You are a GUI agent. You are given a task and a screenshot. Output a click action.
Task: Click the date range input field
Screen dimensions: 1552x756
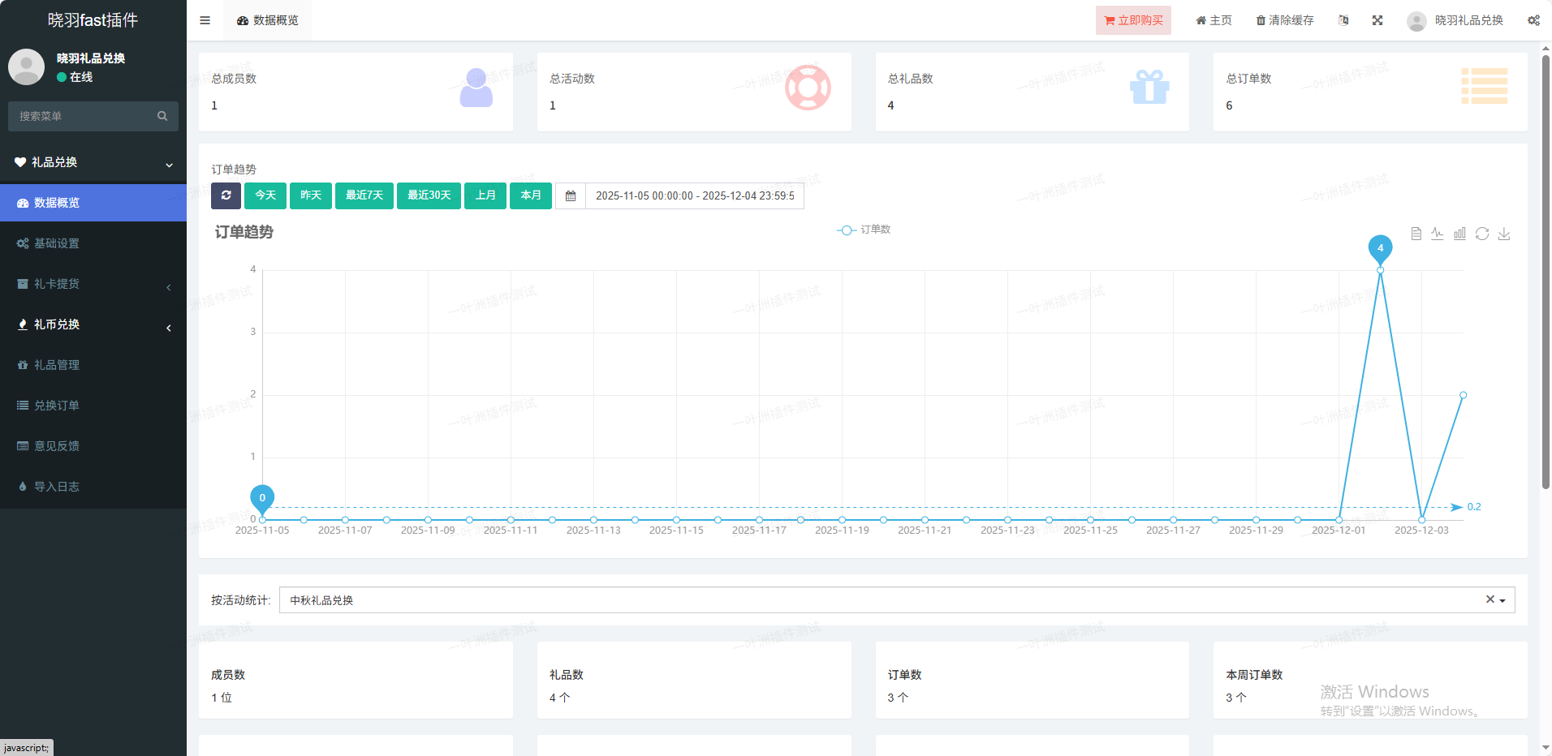694,195
